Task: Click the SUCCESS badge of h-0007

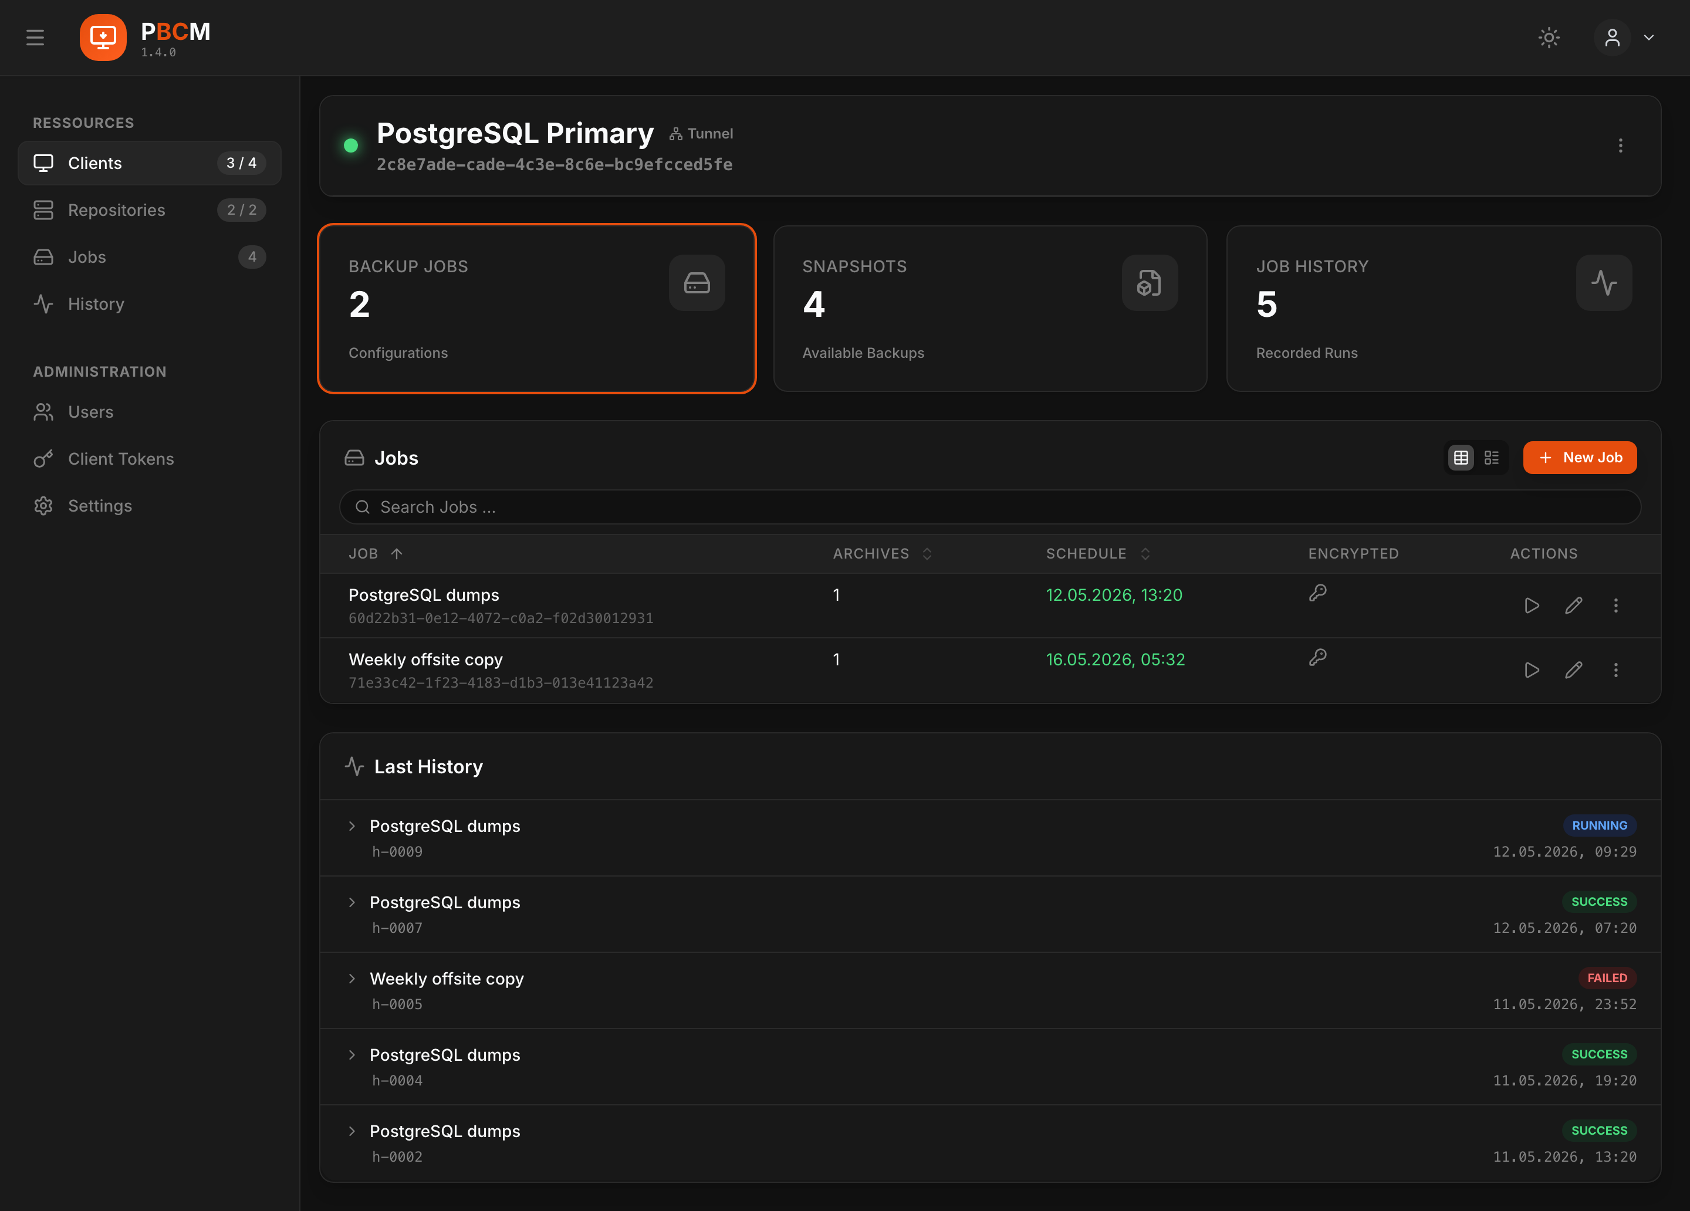Action: pyautogui.click(x=1599, y=902)
